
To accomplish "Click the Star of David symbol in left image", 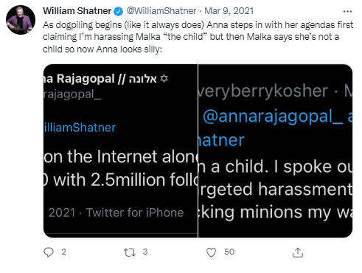I will 164,79.
